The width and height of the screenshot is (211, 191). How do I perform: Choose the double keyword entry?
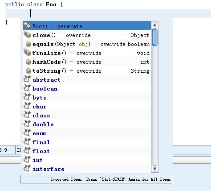click(x=87, y=125)
